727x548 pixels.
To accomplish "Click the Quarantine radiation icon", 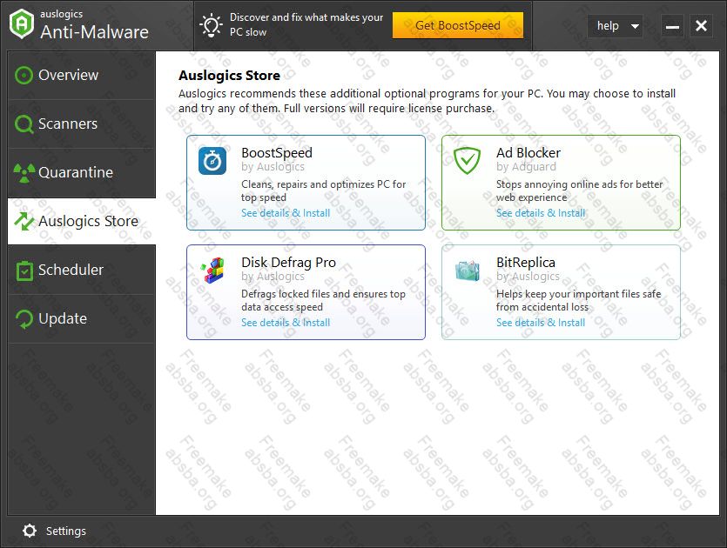I will [x=24, y=173].
